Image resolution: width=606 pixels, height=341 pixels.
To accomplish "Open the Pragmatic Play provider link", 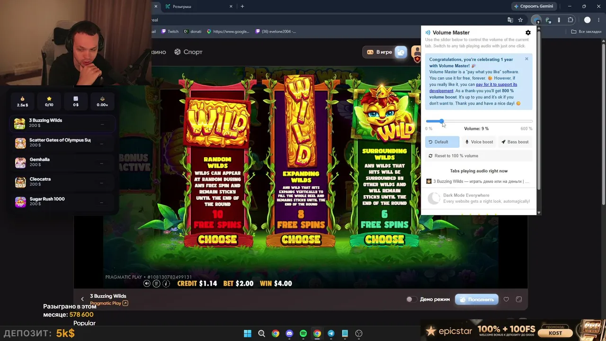I will coord(109,303).
